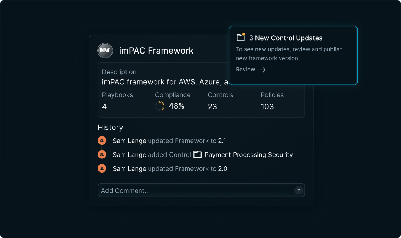This screenshot has height=238, width=401.
Task: Click the arrow icon beside Review
Action: click(x=263, y=70)
